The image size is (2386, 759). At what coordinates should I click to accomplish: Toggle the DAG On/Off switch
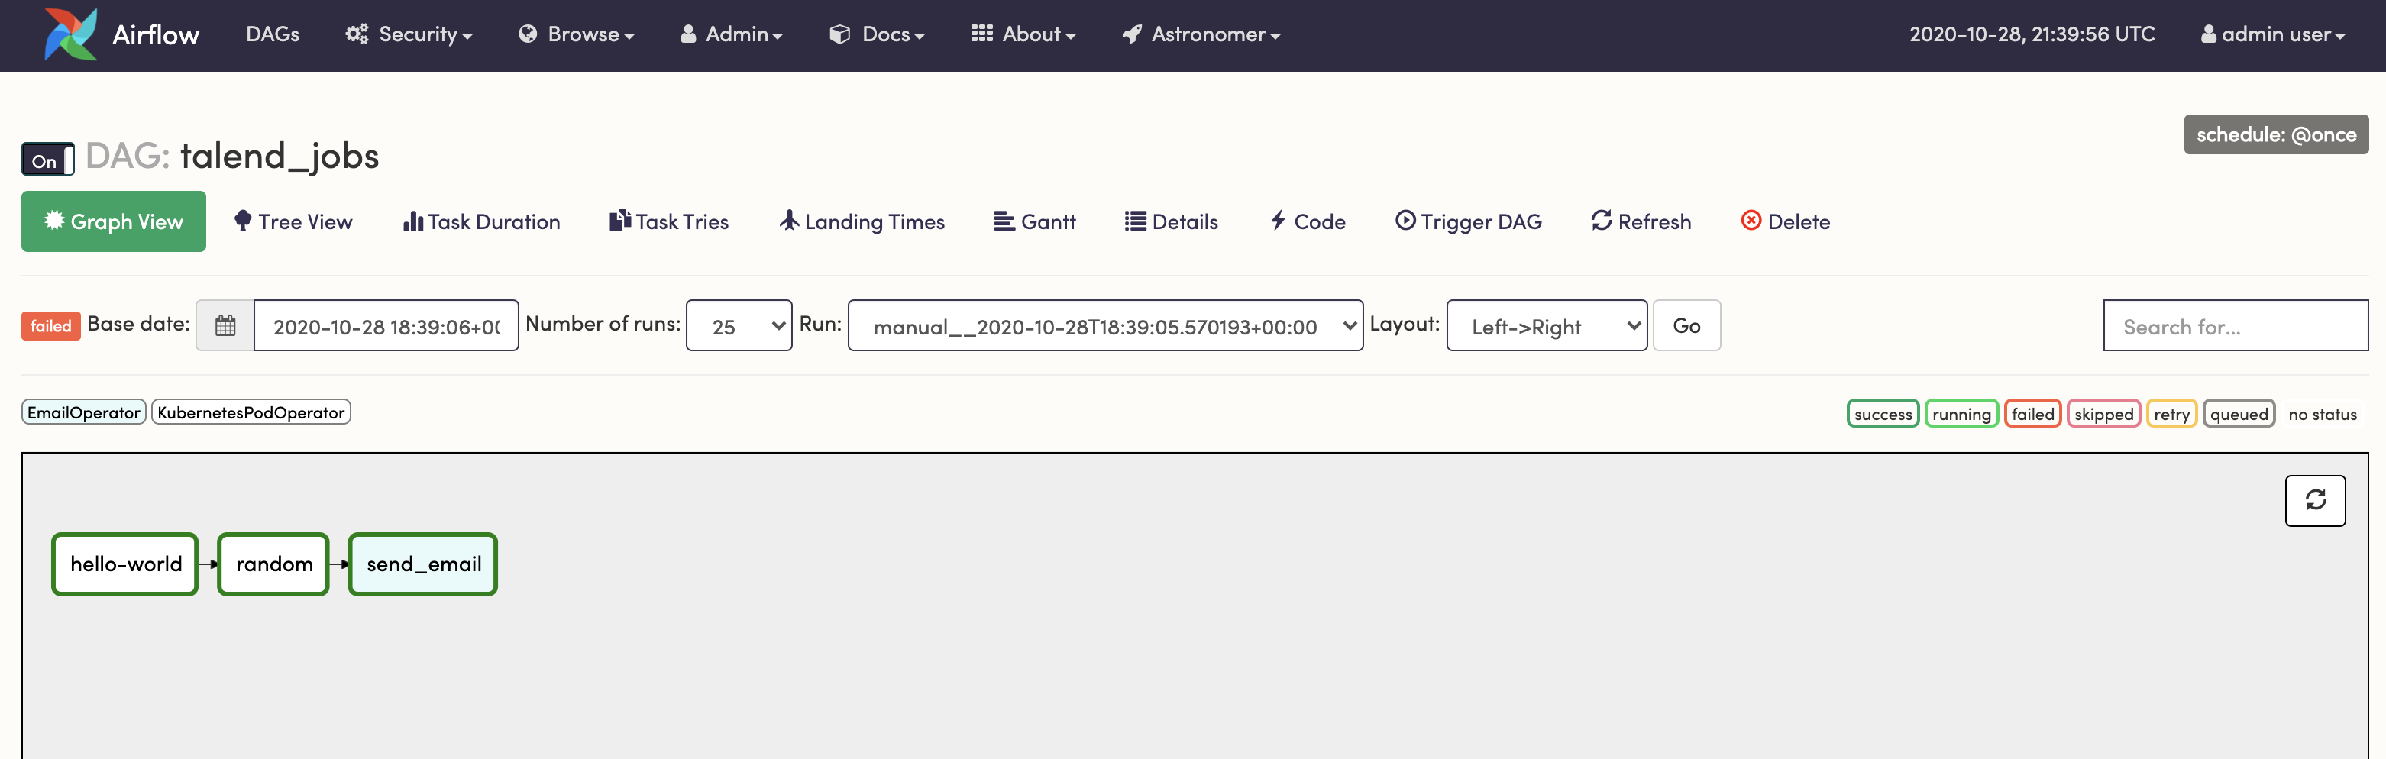[47, 159]
